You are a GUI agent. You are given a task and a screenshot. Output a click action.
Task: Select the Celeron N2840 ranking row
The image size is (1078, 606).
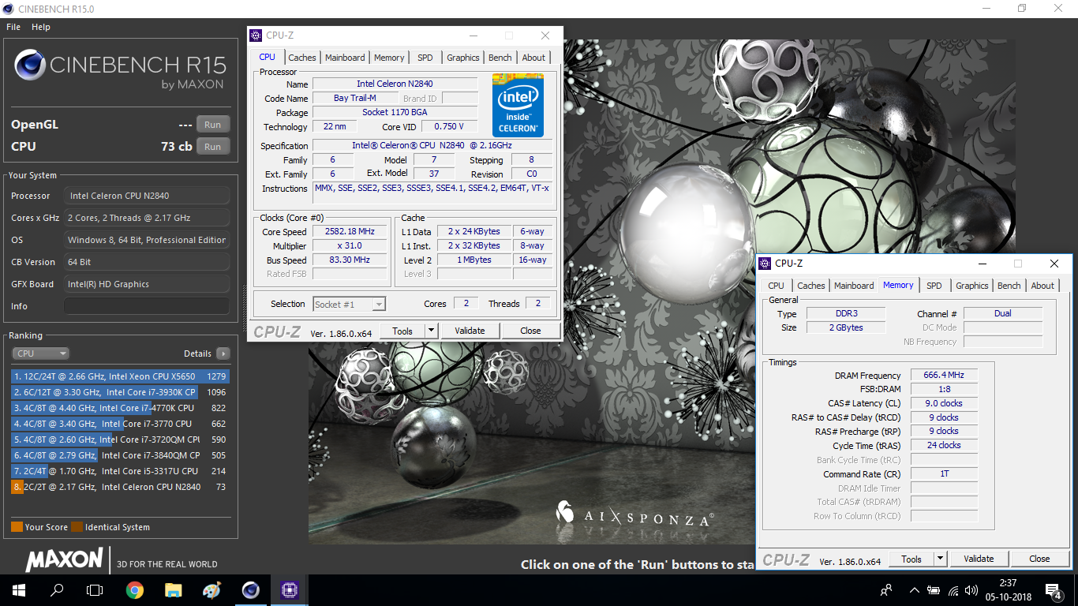(120, 487)
